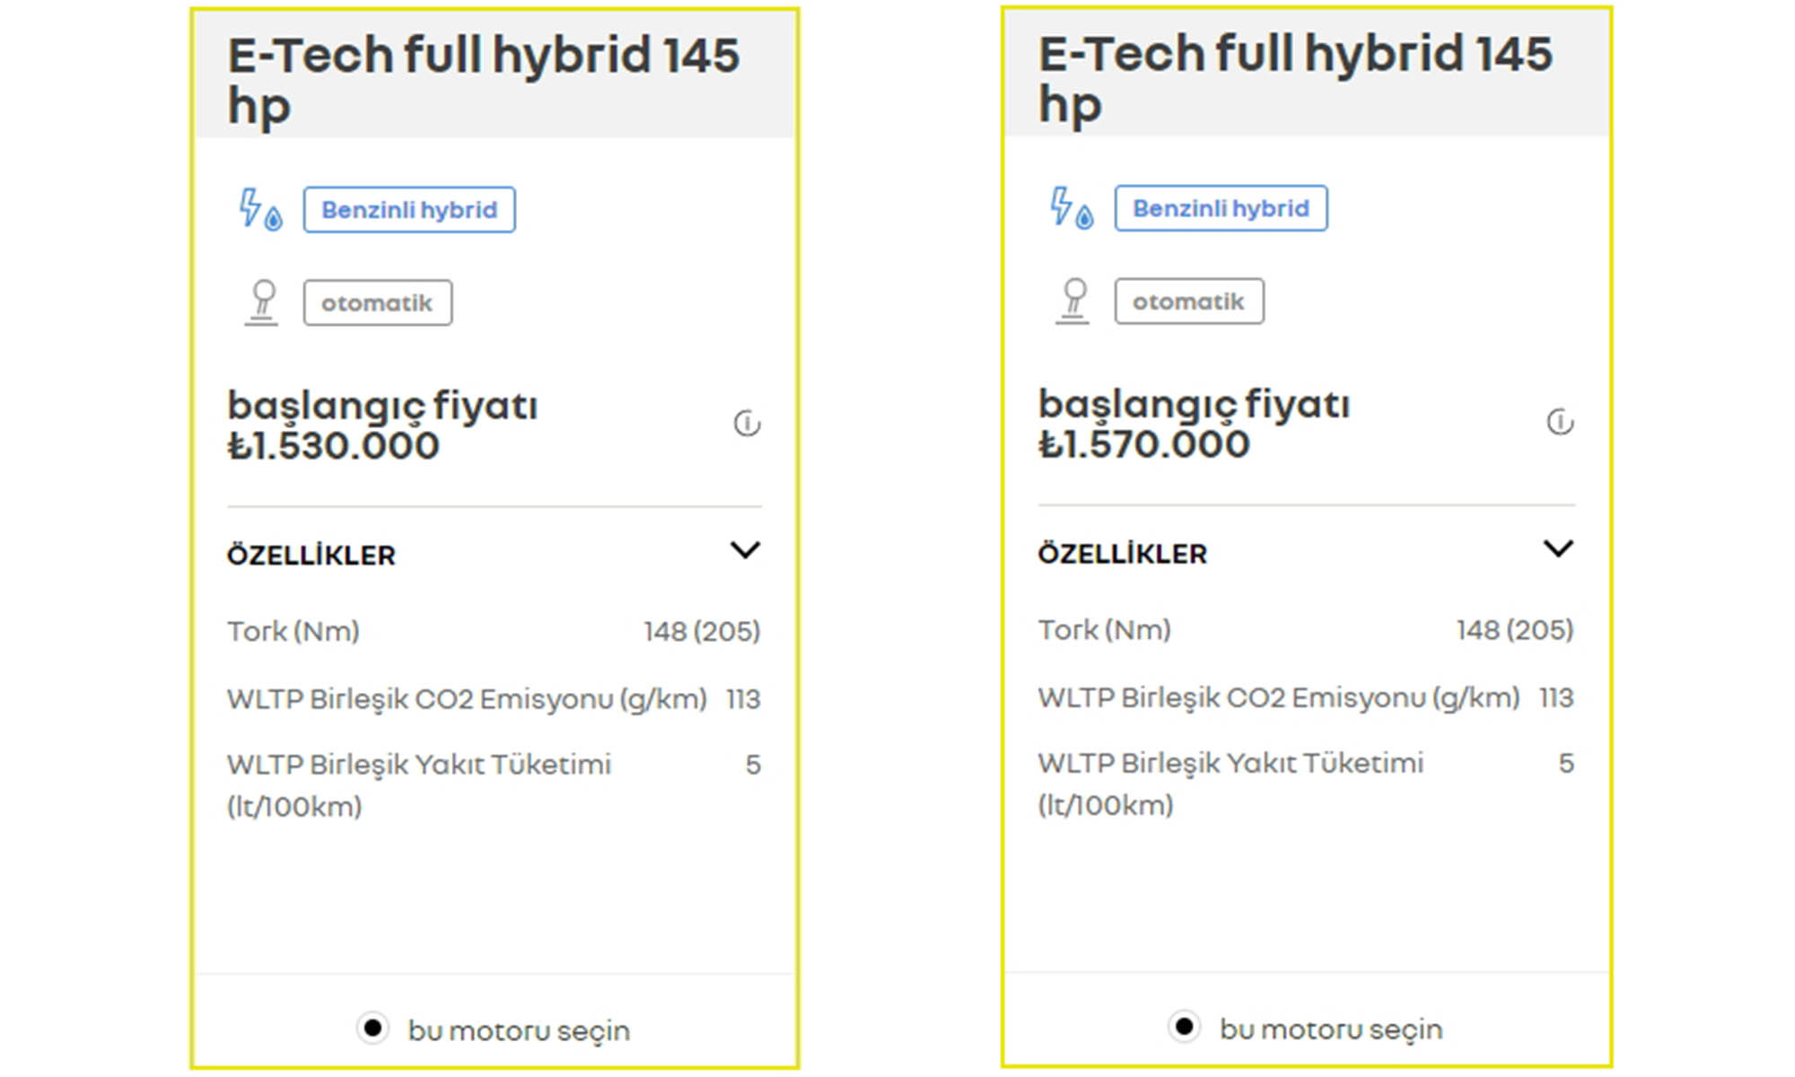The image size is (1795, 1077).
Task: Collapse ÖZELLİKLER chevron in ₺1.530.000 card
Action: pos(745,550)
